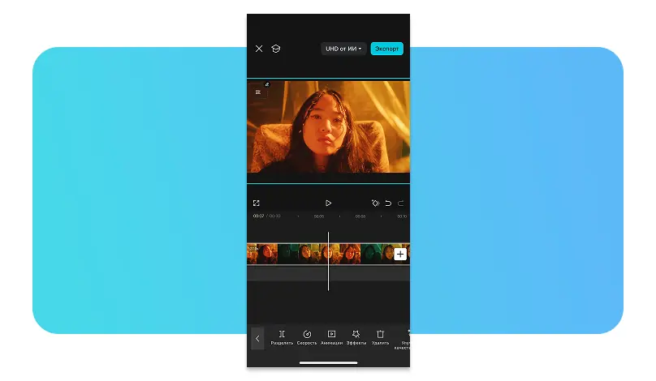Play the video preview
The width and height of the screenshot is (656, 381).
point(329,203)
